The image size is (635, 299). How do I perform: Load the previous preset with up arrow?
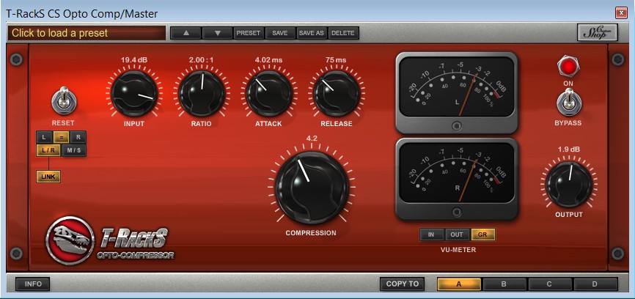coord(186,33)
